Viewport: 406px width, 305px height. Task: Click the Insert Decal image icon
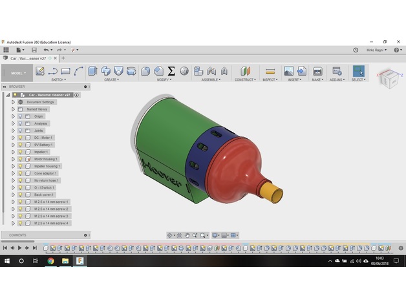pos(289,71)
